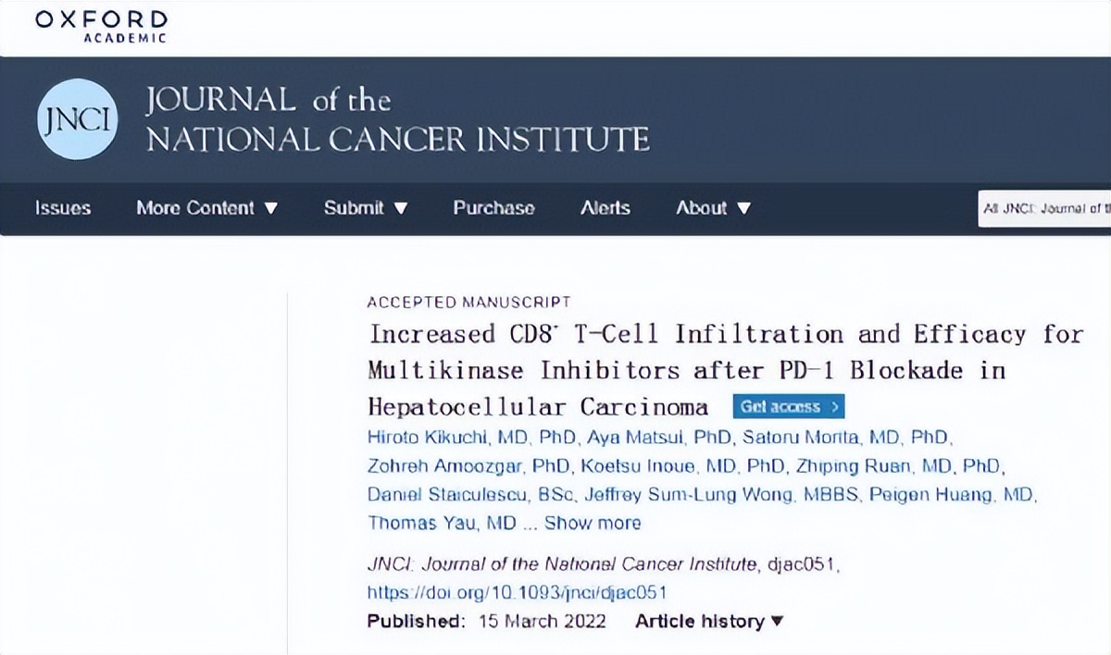Click the article title starting 'Increased CD8'

tap(725, 370)
